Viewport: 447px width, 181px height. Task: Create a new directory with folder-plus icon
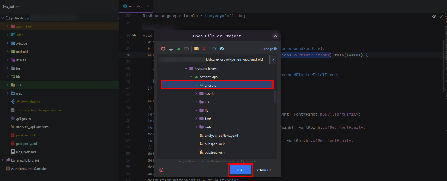point(196,49)
